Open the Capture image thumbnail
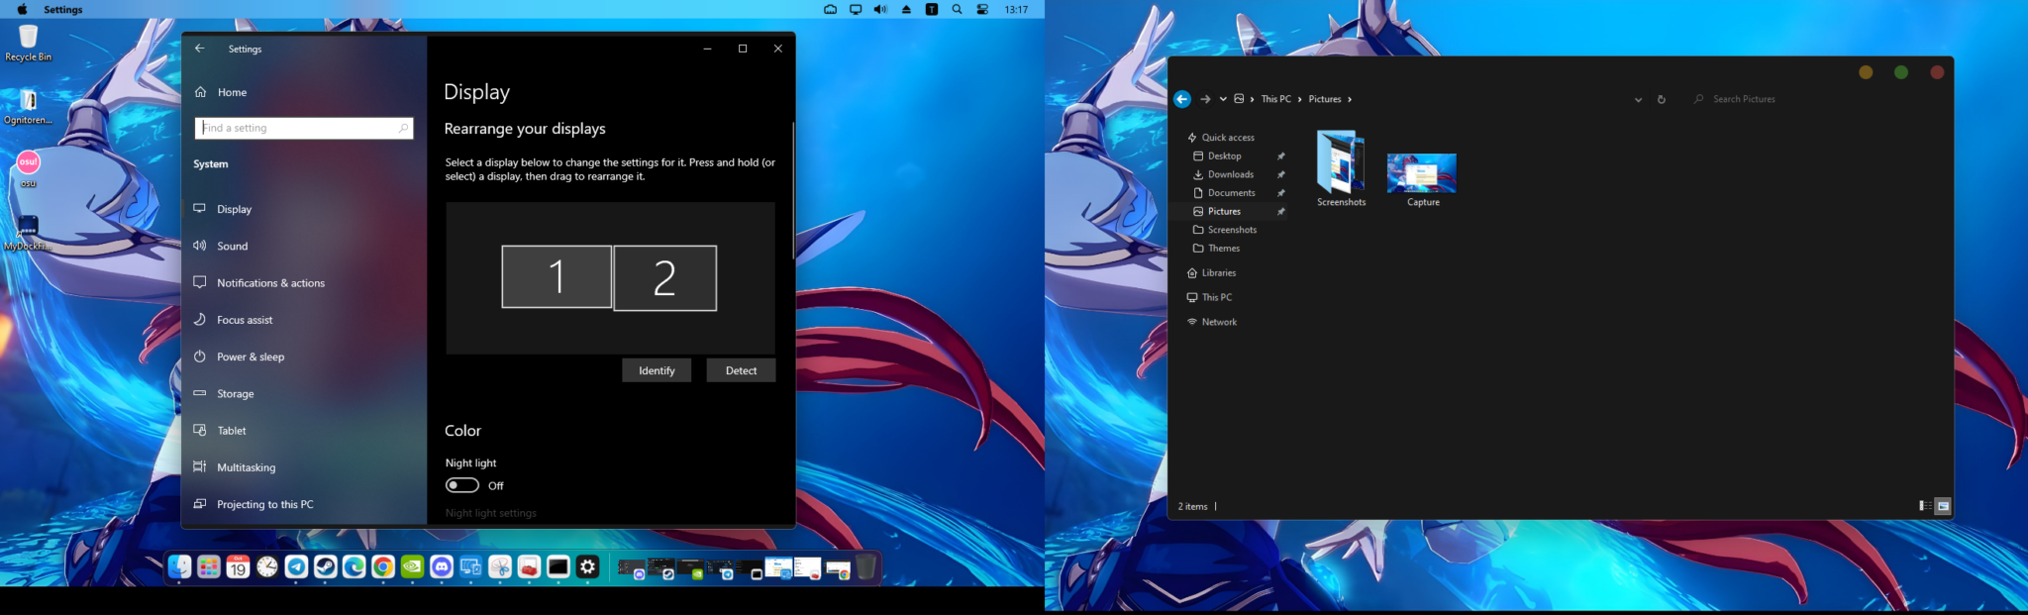Screen dimensions: 2028x615 [1422, 173]
